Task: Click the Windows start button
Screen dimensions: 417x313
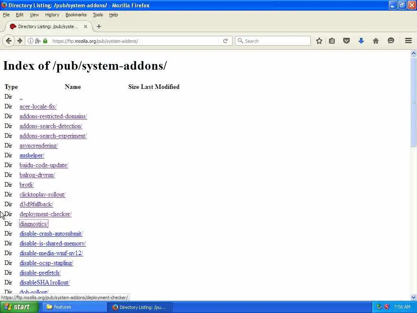Action: 19,307
